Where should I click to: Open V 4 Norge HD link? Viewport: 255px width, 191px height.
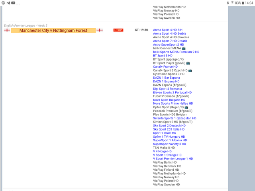point(162,151)
